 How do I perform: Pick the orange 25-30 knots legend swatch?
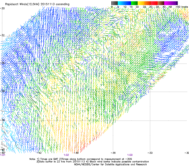pos(148,3)
